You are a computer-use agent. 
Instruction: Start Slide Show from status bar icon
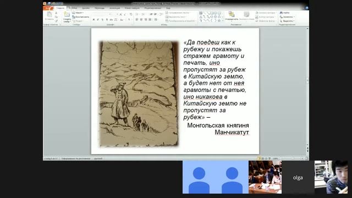click(269, 158)
